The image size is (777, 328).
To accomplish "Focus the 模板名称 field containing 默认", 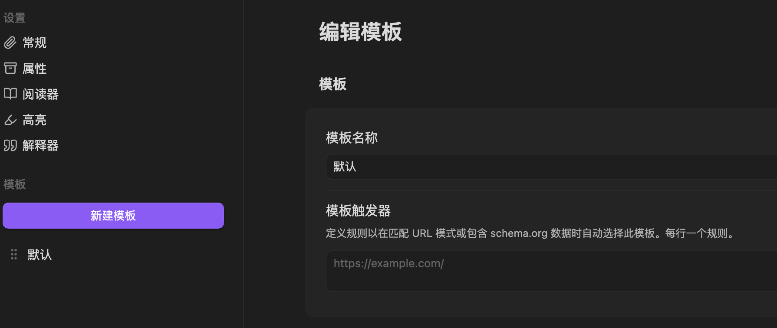I will (x=551, y=167).
